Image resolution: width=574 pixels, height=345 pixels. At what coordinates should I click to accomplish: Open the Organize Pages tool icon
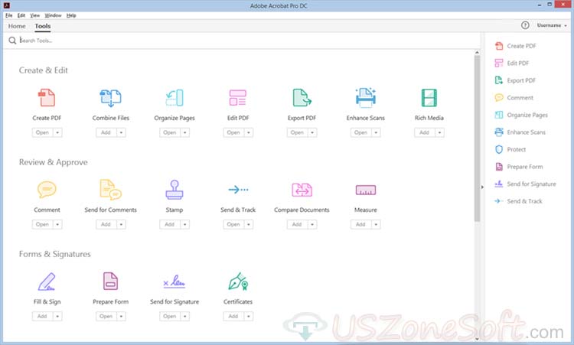[x=174, y=98]
